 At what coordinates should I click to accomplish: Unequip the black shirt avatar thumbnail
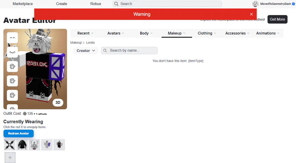pos(59,145)
